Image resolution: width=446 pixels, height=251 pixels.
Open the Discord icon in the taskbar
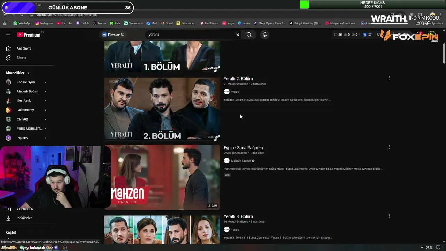pyautogui.click(x=56, y=248)
